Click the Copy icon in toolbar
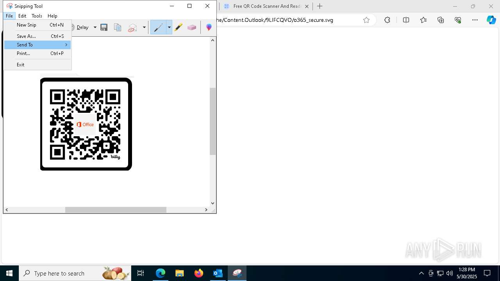This screenshot has width=500, height=281. [118, 27]
